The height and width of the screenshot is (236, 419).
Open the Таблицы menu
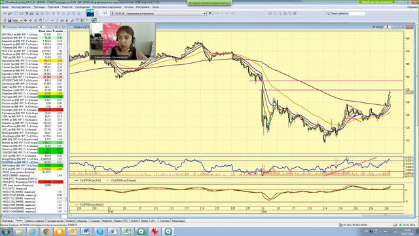click(x=39, y=7)
